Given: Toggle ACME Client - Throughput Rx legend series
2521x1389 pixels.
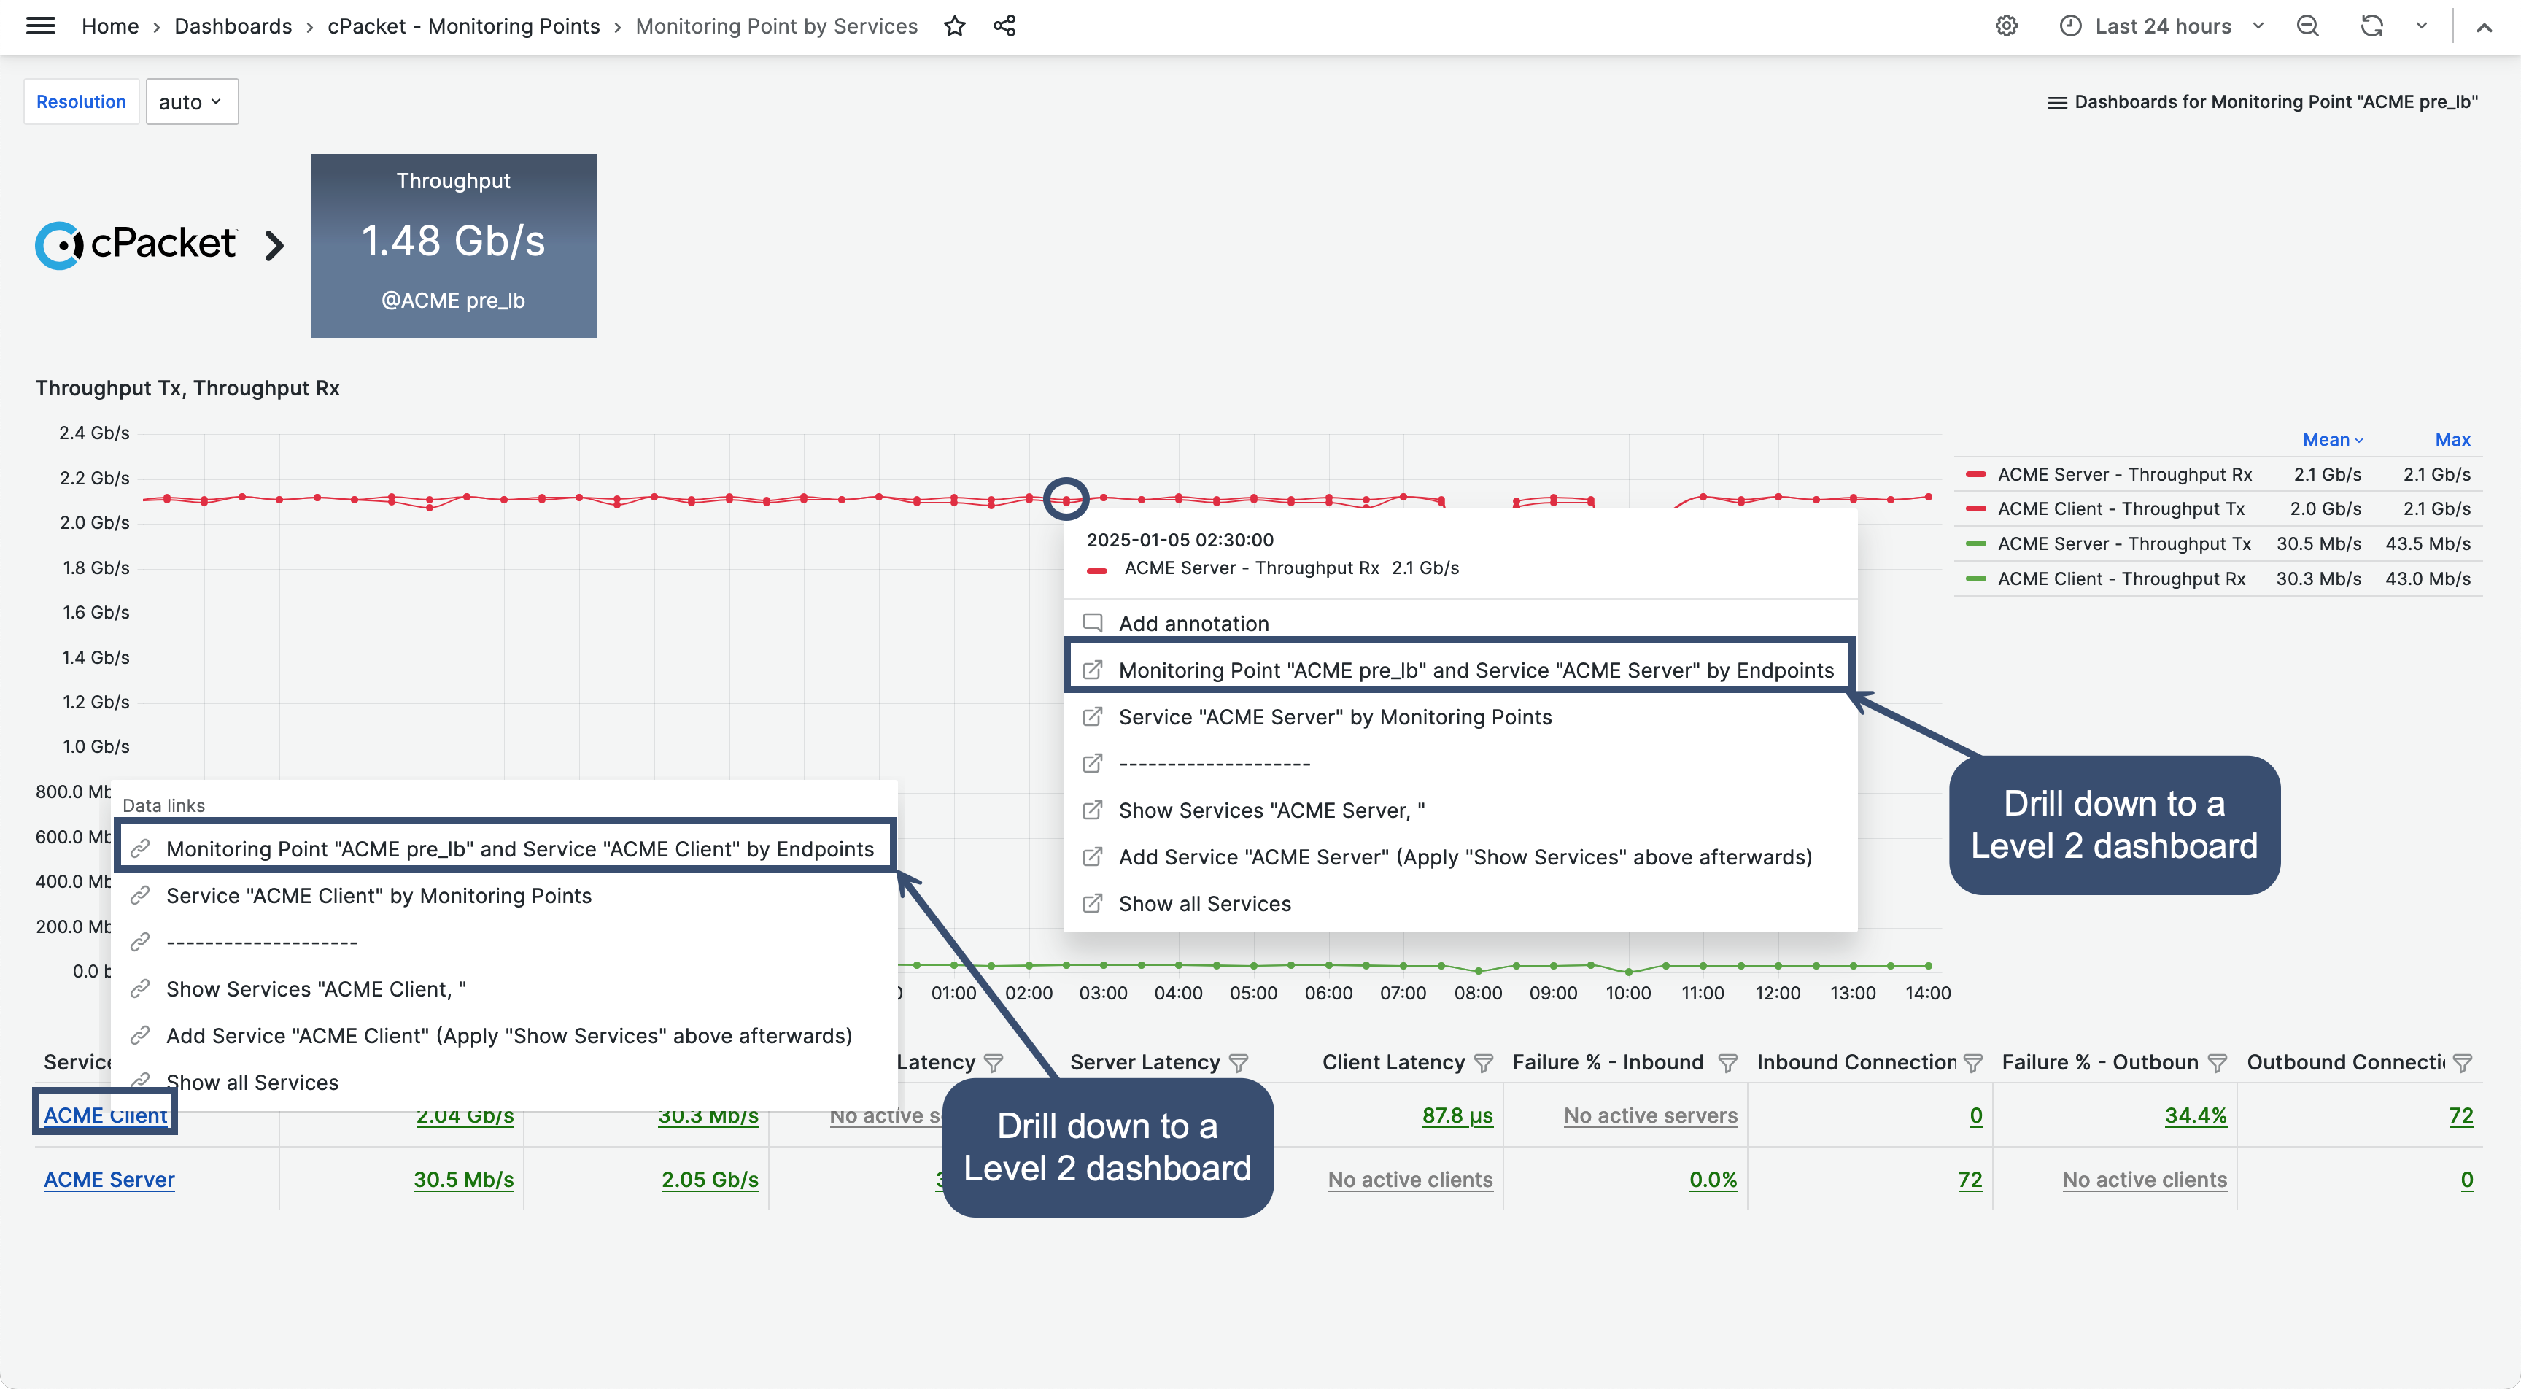Looking at the screenshot, I should pos(2121,579).
